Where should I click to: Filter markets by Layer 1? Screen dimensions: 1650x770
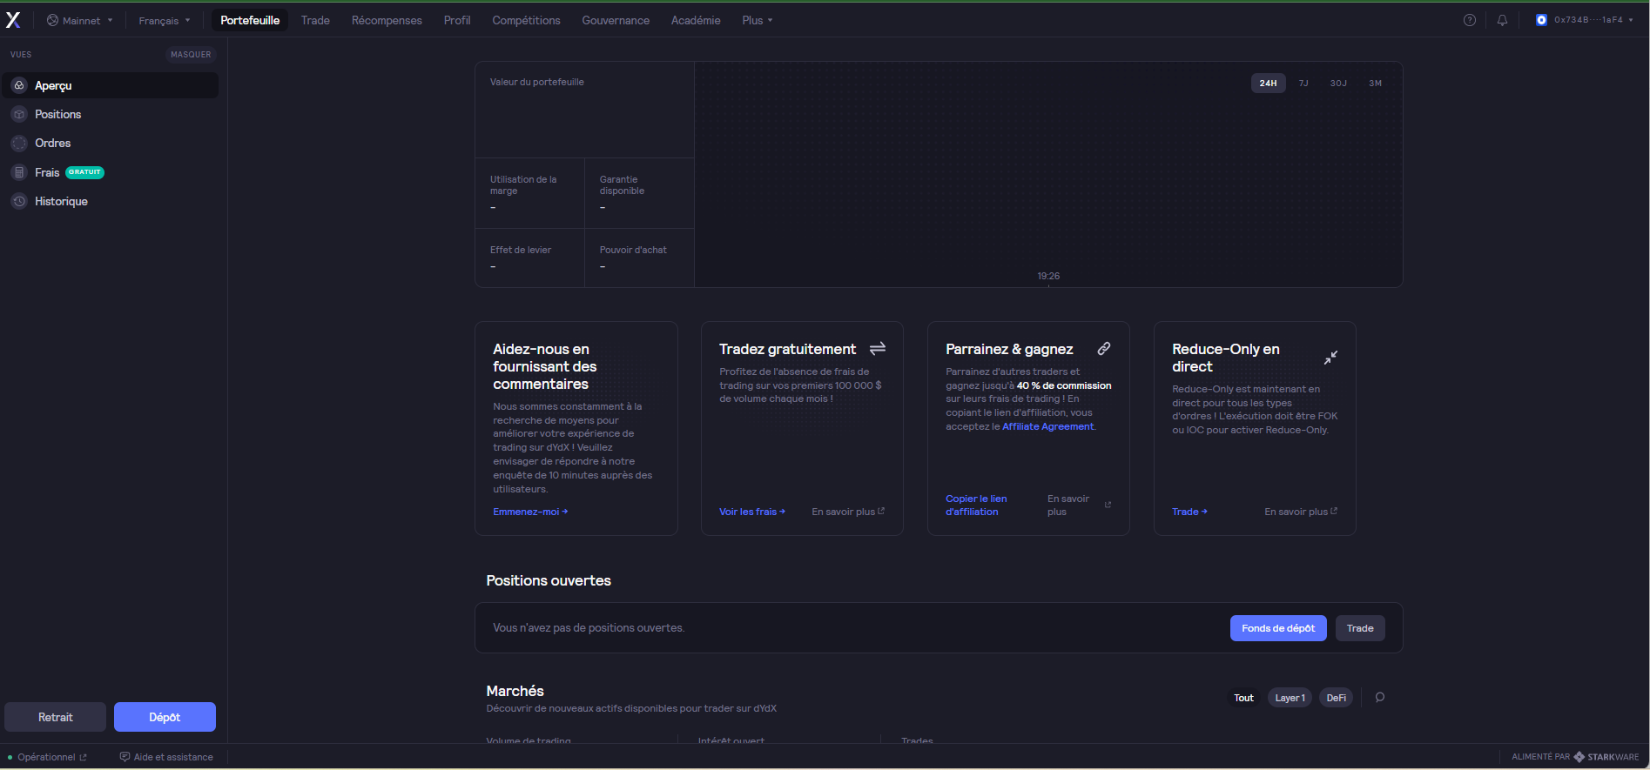(x=1290, y=698)
